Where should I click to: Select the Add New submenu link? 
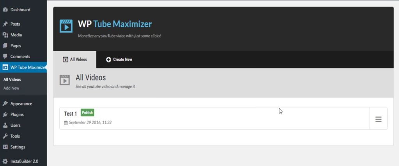[x=11, y=88]
